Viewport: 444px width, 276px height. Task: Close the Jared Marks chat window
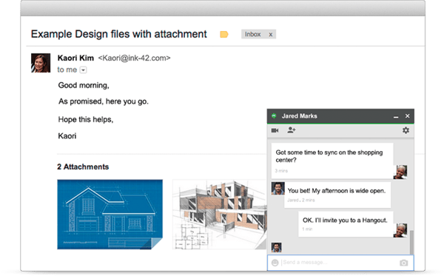(408, 116)
